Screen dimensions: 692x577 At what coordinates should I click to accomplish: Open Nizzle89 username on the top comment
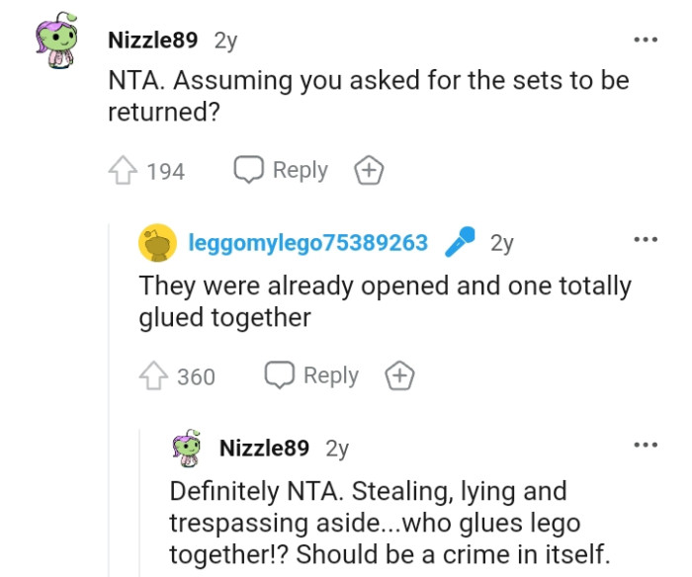[x=153, y=41]
